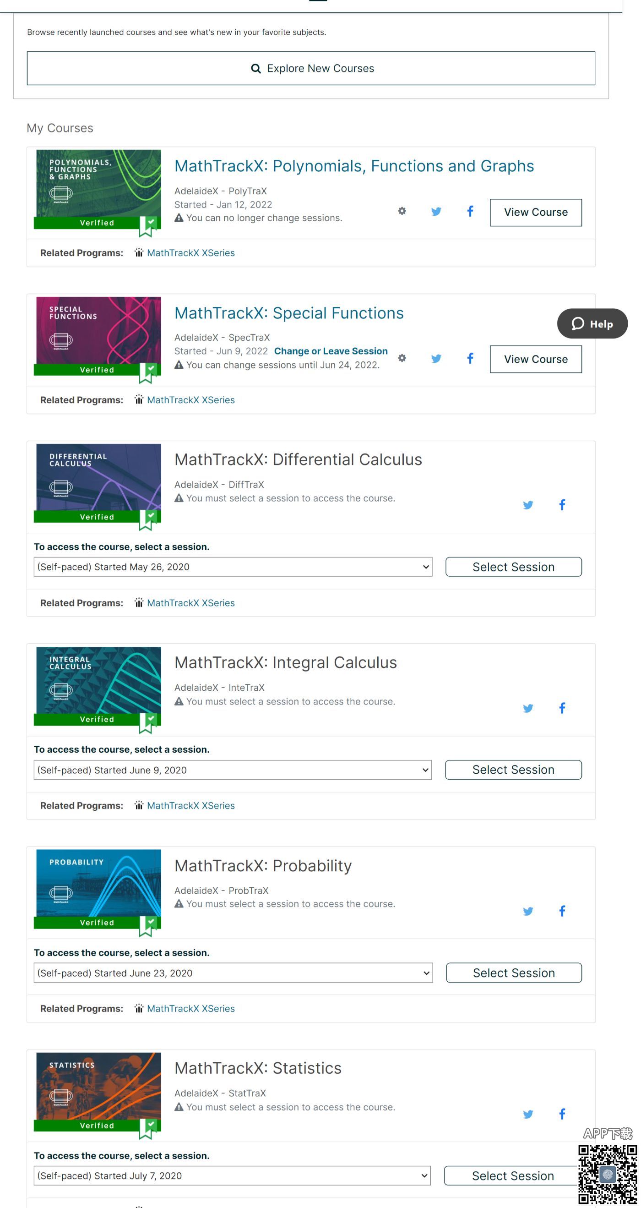Image resolution: width=641 pixels, height=1208 pixels.
Task: Open MathTrackX XSeries link under Integral Calculus
Action: coord(190,806)
